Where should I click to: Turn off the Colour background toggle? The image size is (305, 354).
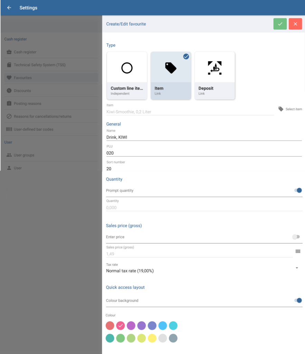pos(298,300)
